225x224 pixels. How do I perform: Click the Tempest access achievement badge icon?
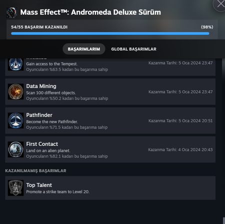(15, 64)
